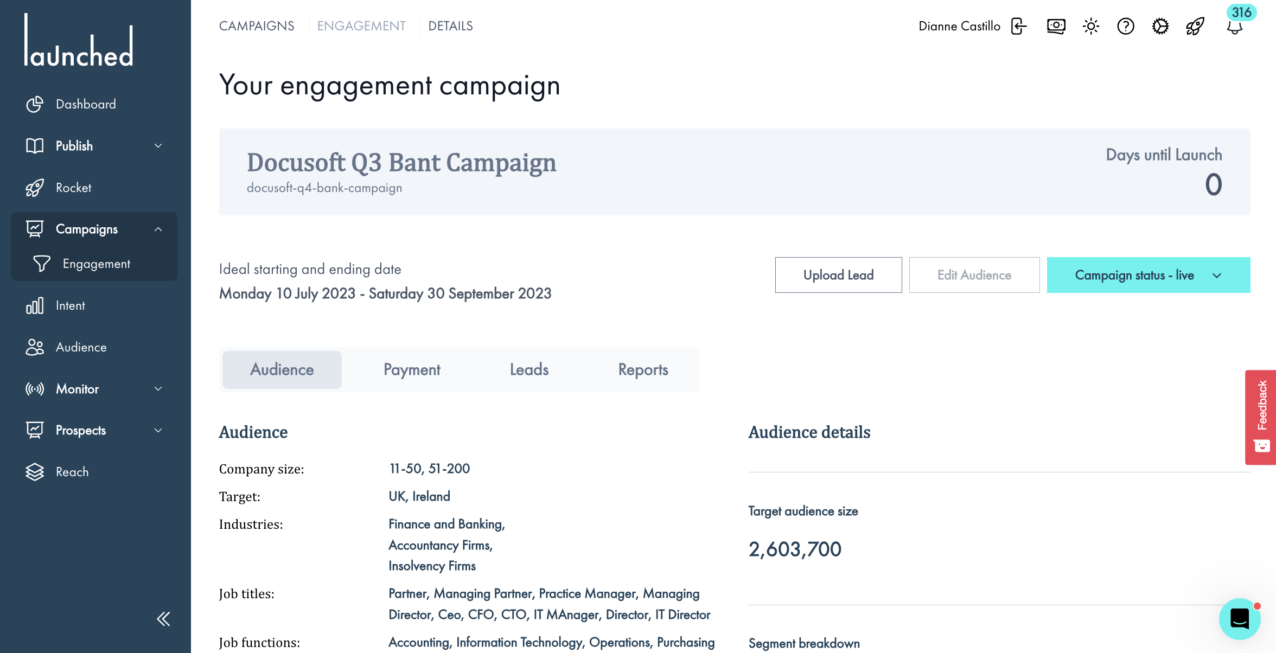The height and width of the screenshot is (653, 1276).
Task: Open the Feedback side tab
Action: pos(1261,418)
